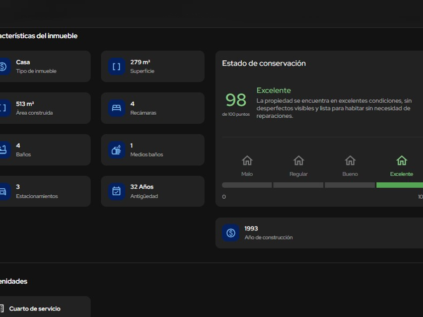This screenshot has height=317, width=423.
Task: Click the bathtub icon beside Baños
Action: [x=3, y=150]
